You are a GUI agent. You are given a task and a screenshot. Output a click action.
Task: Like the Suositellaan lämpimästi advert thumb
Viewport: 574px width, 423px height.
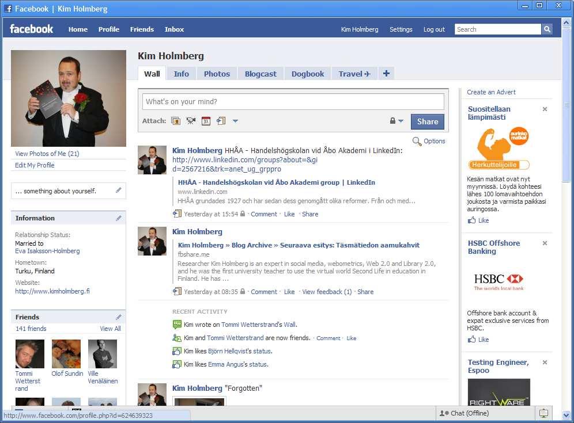coord(472,220)
